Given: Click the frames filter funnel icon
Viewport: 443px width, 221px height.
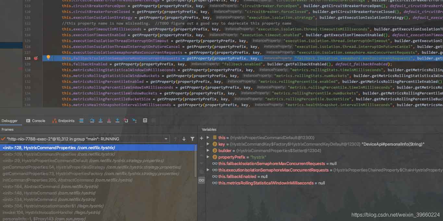Looking at the screenshot, I should coord(192,139).
